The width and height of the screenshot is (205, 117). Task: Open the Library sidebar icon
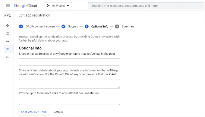pos(8,34)
